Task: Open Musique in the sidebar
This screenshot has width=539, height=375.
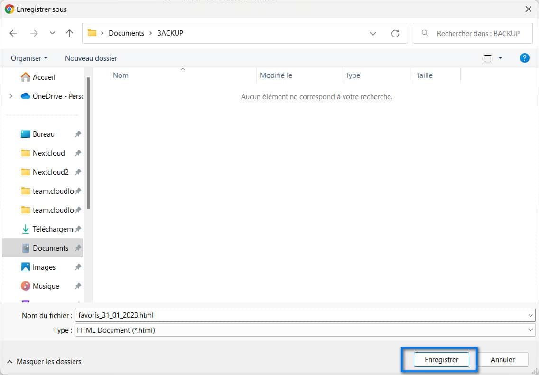Action: pos(40,286)
